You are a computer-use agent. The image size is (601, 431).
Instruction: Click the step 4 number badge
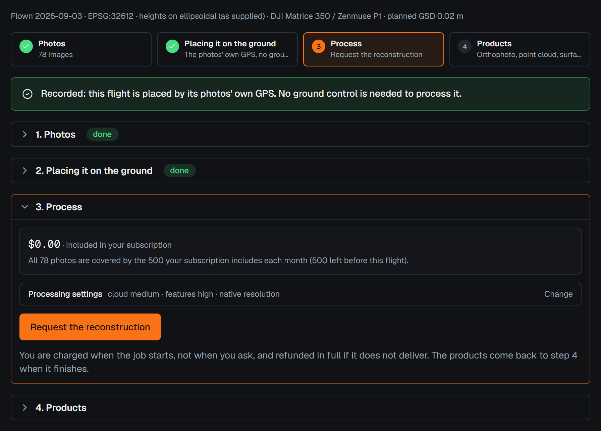pyautogui.click(x=465, y=46)
